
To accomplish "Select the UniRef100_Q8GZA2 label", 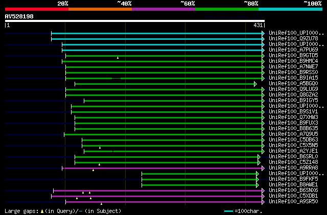I will [x=293, y=95].
